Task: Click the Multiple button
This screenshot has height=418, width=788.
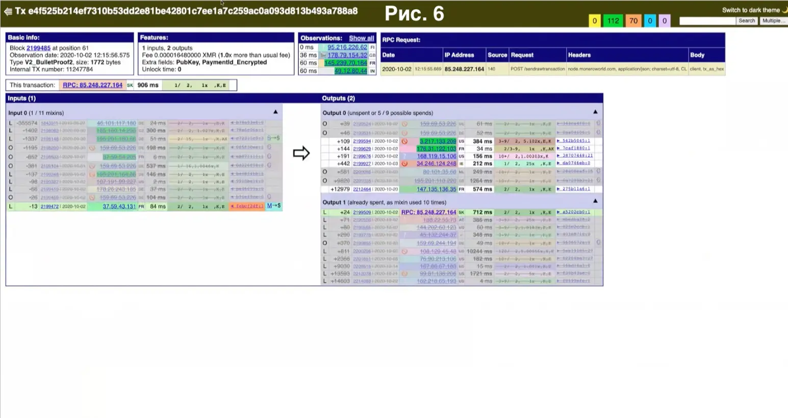Action: [x=773, y=21]
